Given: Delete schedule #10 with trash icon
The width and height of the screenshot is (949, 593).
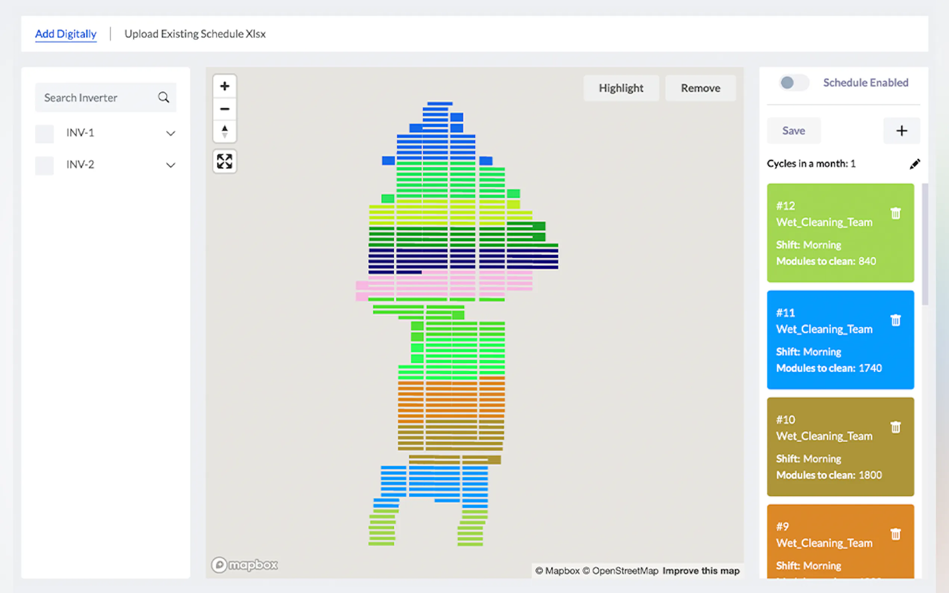Looking at the screenshot, I should (x=895, y=427).
